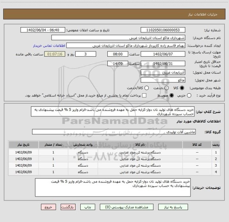Click the واحد شمارش column header

83,145
